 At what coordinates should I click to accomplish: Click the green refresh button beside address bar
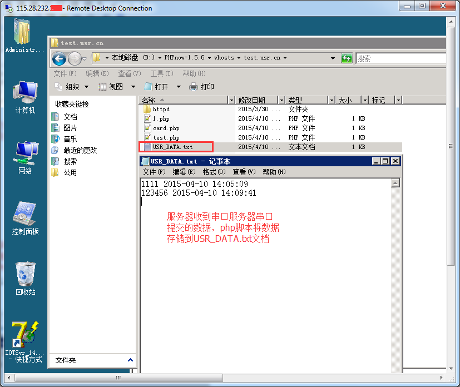pyautogui.click(x=347, y=58)
